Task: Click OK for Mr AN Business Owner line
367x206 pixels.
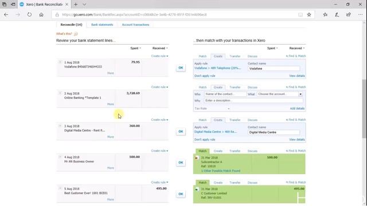Action: point(181,163)
